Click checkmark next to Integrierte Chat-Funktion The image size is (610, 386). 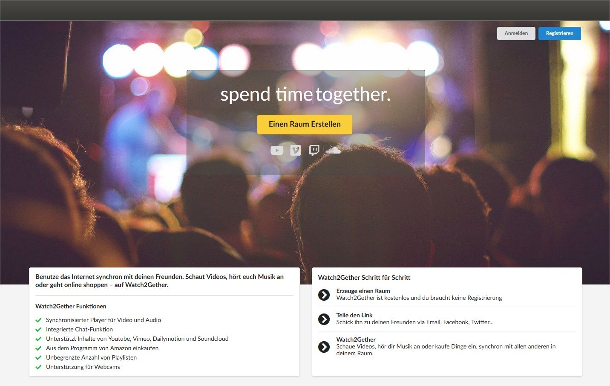tap(38, 330)
